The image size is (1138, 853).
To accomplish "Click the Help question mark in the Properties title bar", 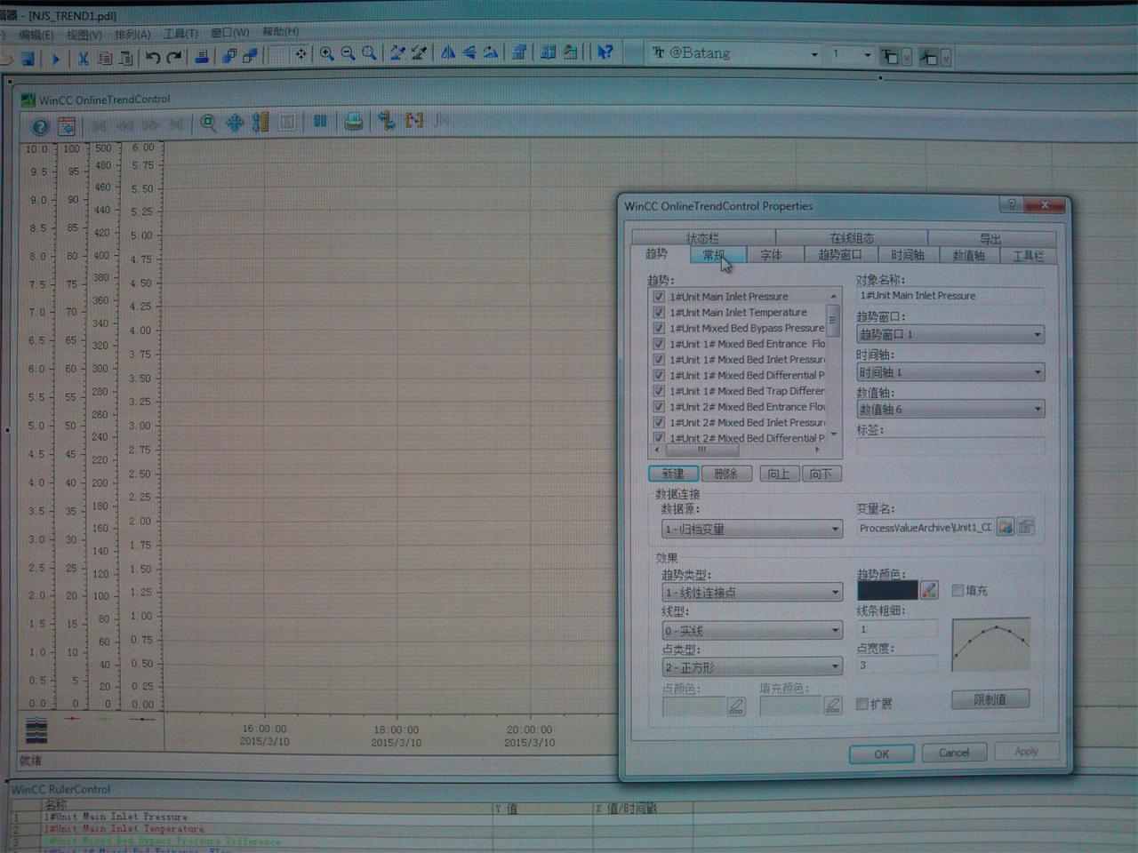I will [x=1011, y=205].
